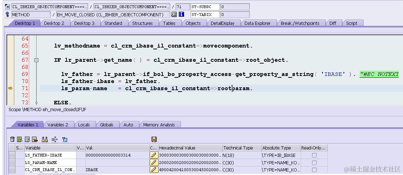Click the CL_CRM_IBASE_IL_CON variable name field

click(x=50, y=170)
